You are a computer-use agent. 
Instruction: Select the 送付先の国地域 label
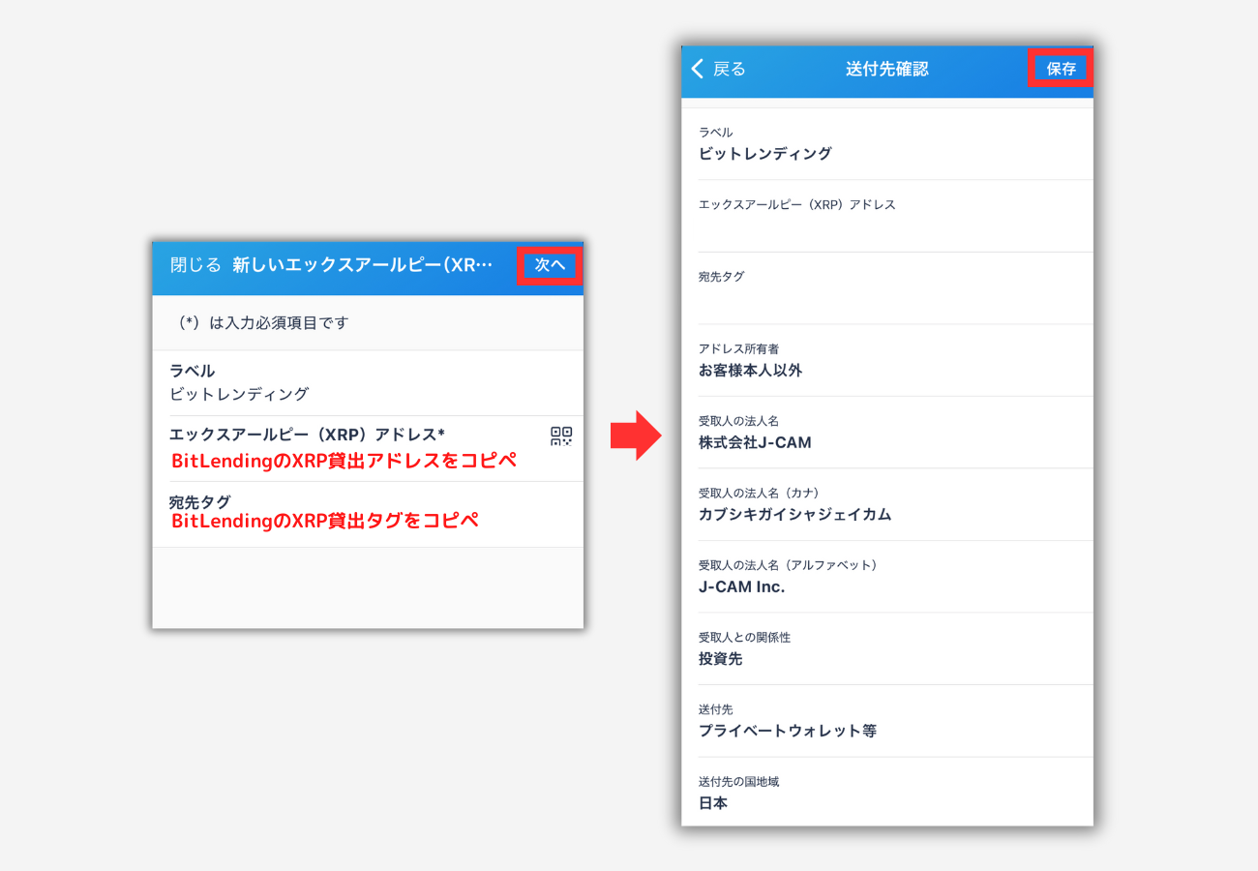(x=738, y=781)
